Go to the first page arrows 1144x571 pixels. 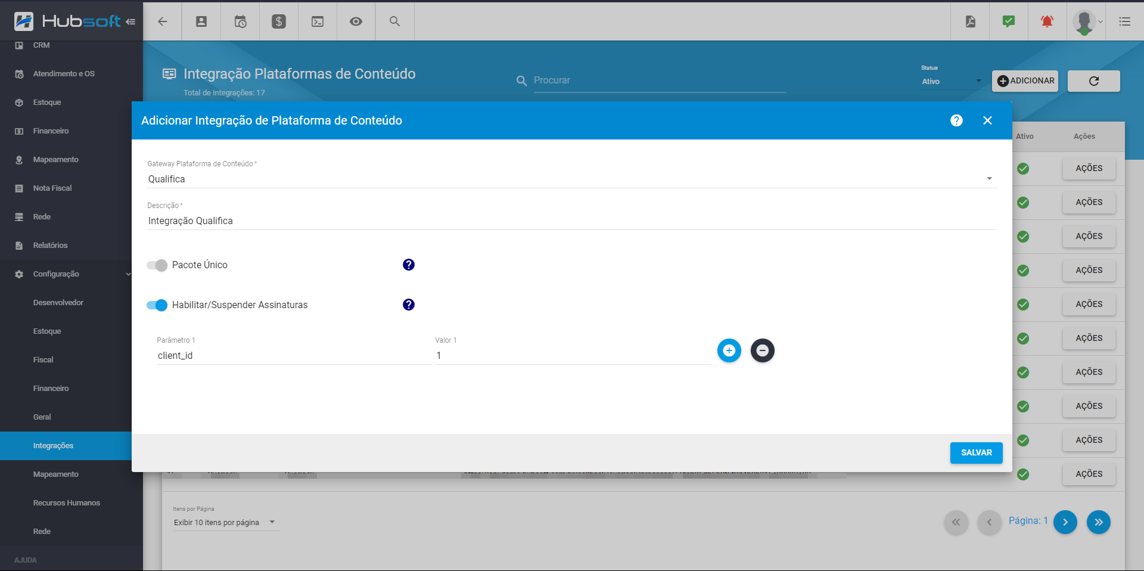tap(956, 522)
